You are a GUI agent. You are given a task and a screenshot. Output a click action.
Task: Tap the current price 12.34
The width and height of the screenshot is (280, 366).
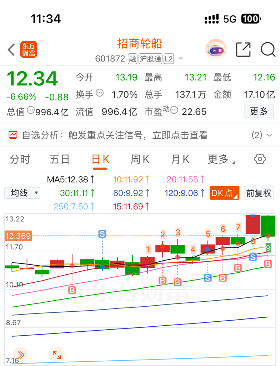click(32, 79)
